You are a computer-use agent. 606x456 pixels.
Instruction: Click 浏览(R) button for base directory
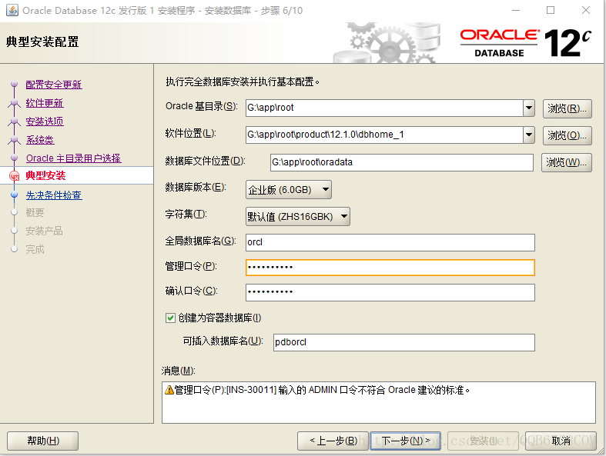[x=567, y=108]
